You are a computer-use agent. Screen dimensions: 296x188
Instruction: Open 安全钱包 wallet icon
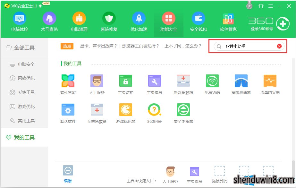click(199, 22)
